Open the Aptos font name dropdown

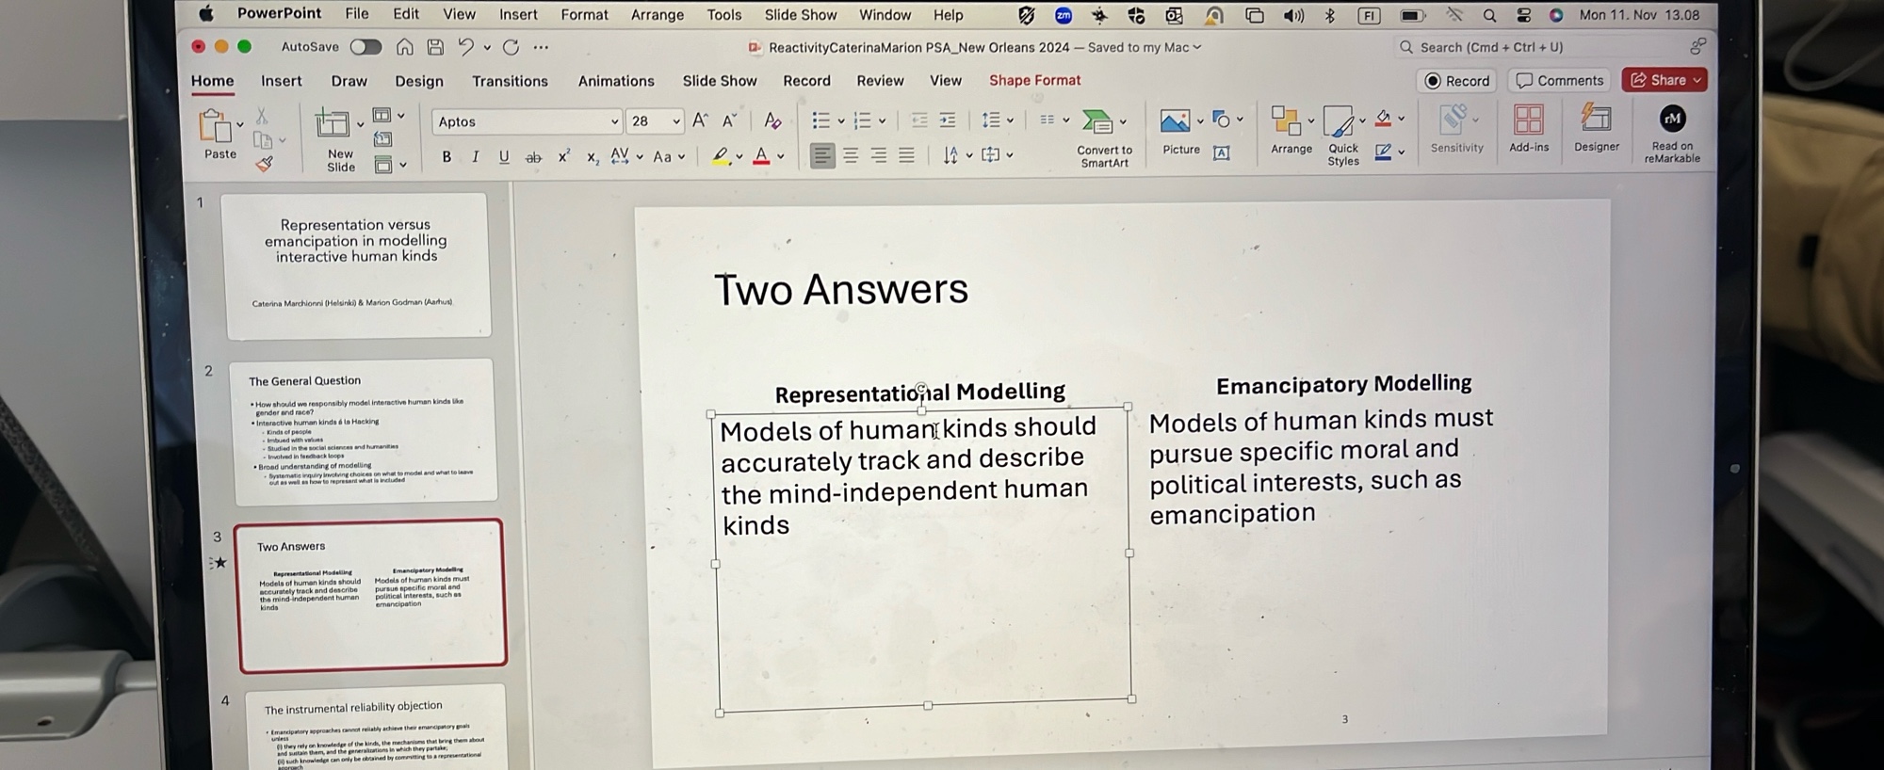[x=614, y=121]
